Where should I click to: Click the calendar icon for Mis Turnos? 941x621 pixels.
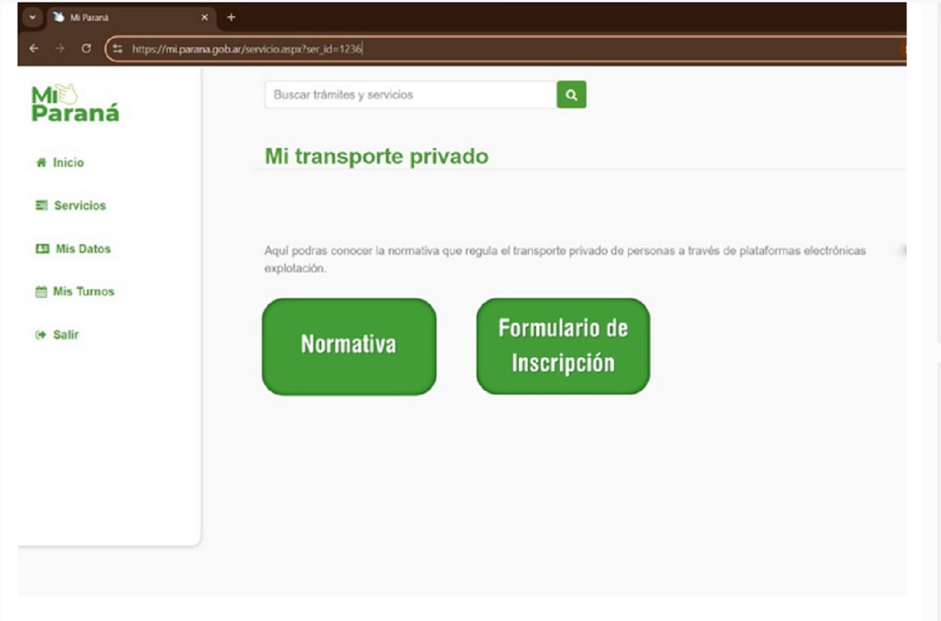pyautogui.click(x=41, y=291)
